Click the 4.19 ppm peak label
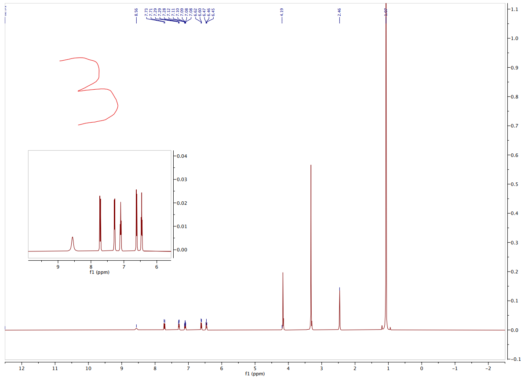This screenshot has width=521, height=378. click(282, 12)
